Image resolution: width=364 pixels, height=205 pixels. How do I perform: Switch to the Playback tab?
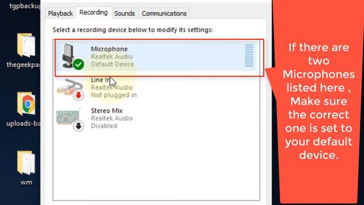click(60, 14)
